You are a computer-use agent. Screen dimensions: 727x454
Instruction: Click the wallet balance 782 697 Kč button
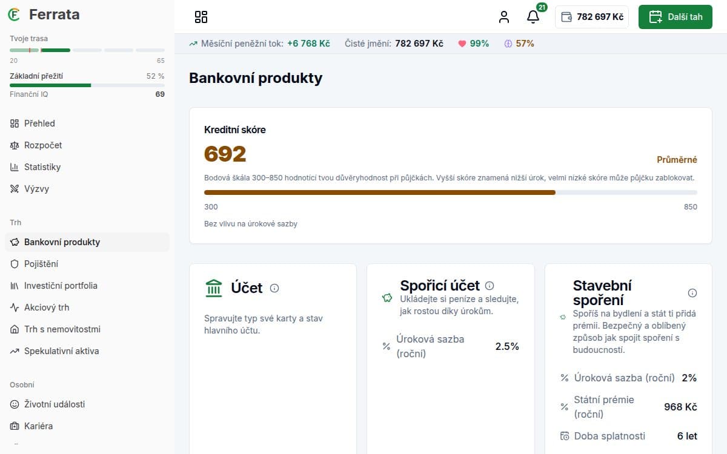592,17
